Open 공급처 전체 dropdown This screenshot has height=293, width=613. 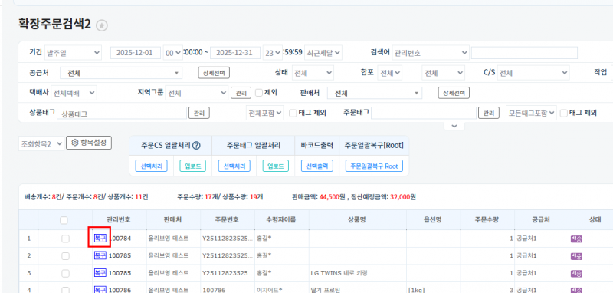[x=121, y=73]
